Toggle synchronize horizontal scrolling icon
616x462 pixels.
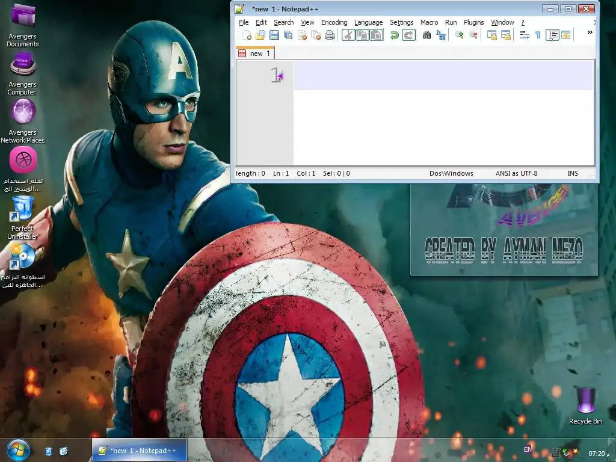click(505, 35)
